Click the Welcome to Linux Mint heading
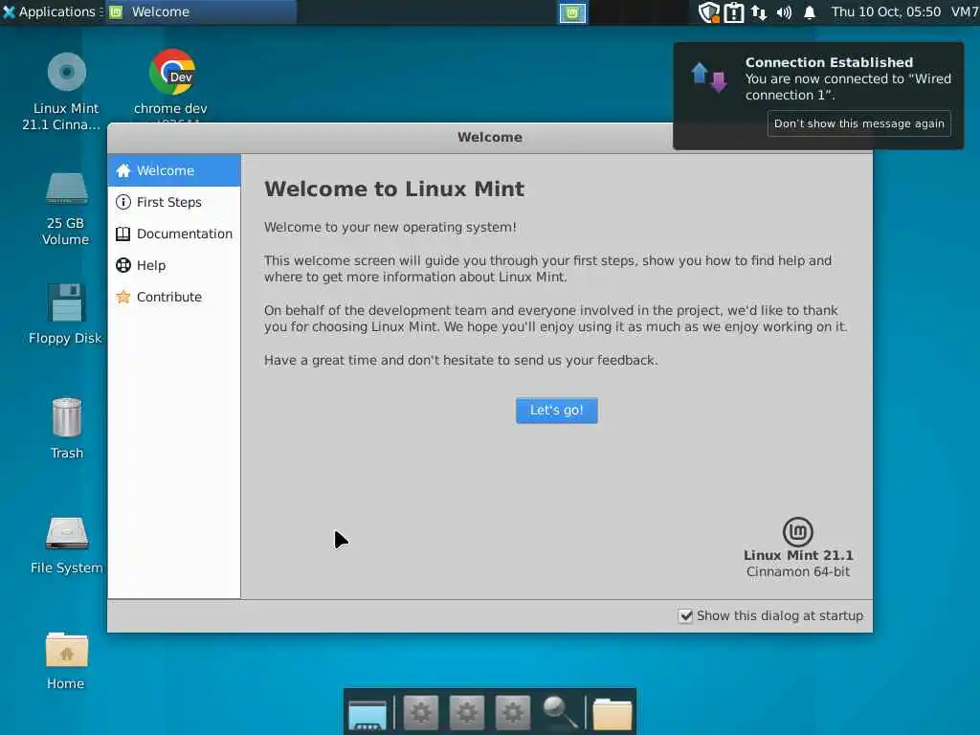980x735 pixels. tap(393, 189)
